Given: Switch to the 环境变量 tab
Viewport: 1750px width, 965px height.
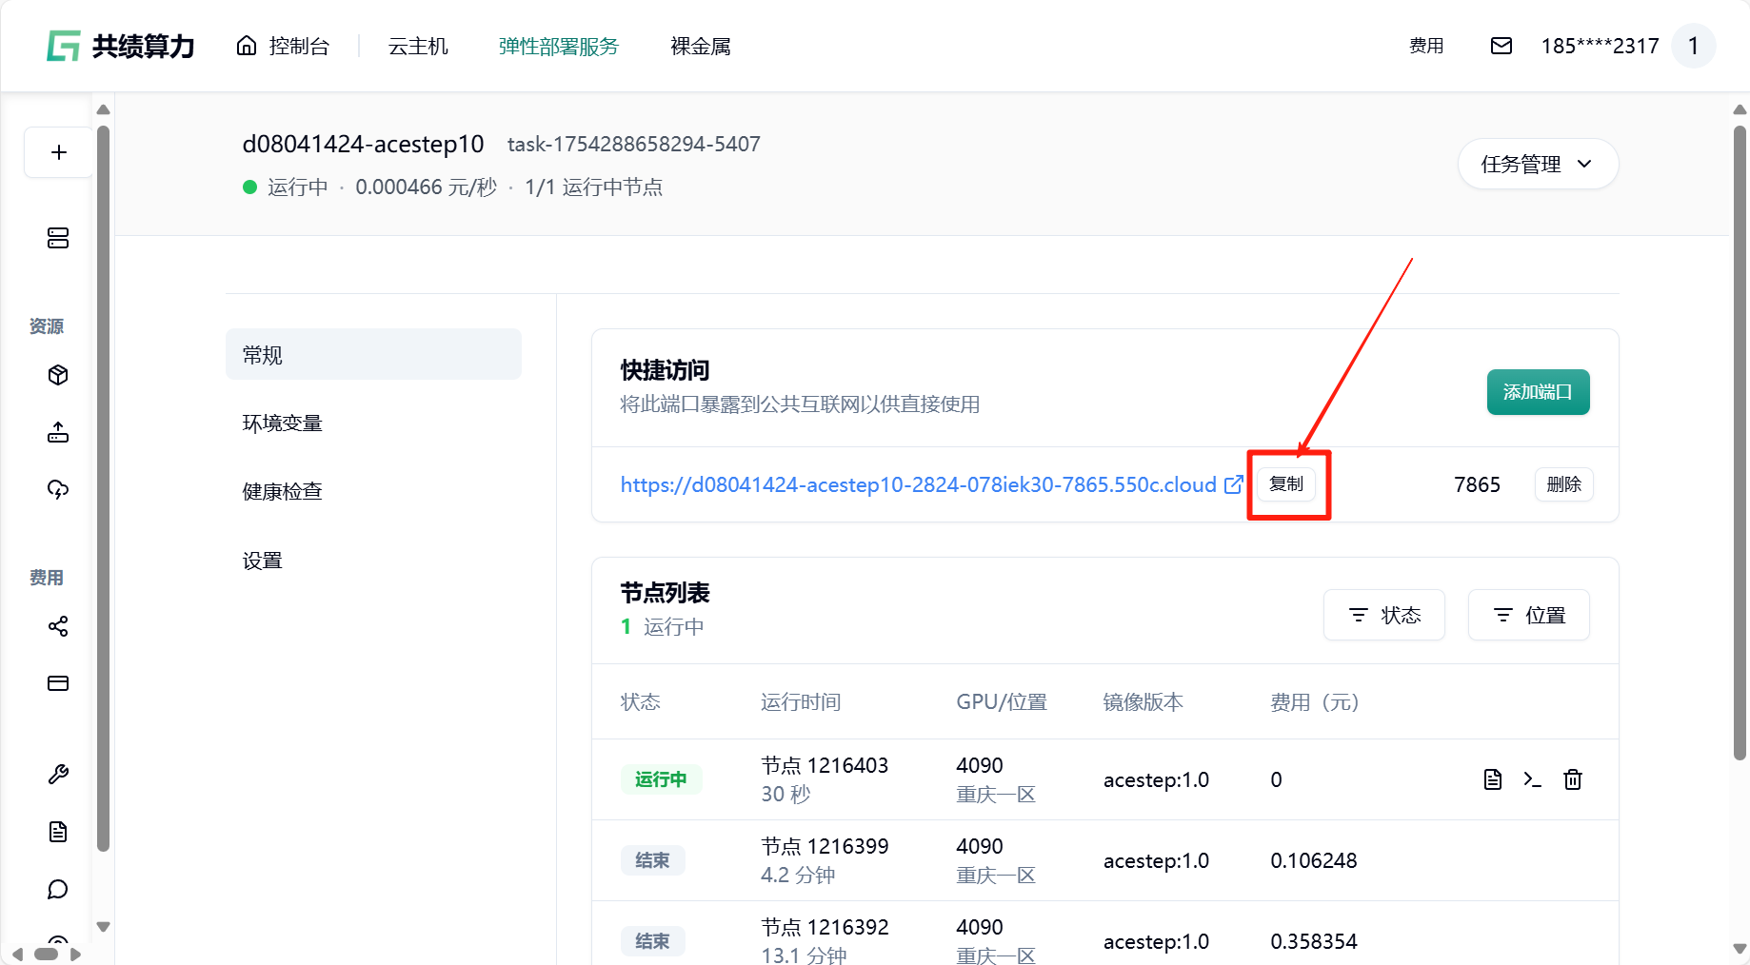Looking at the screenshot, I should tap(283, 423).
